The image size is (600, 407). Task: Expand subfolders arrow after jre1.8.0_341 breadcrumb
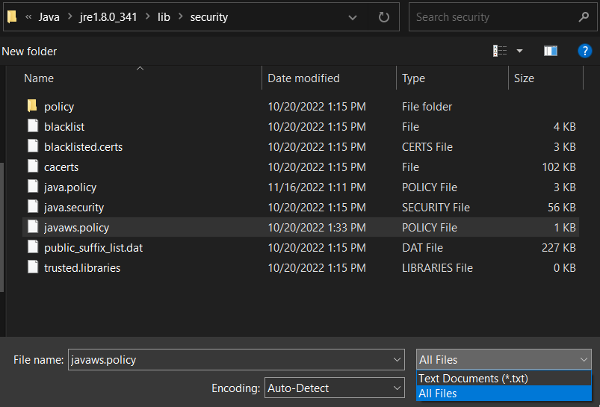147,17
